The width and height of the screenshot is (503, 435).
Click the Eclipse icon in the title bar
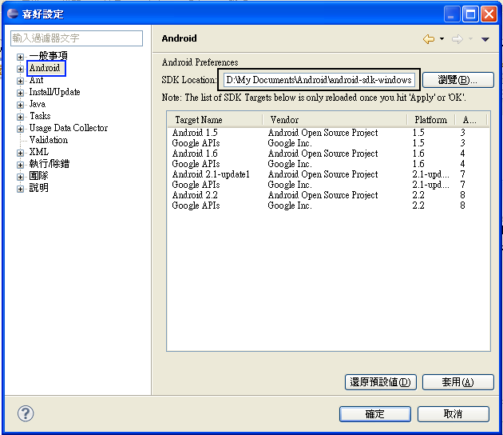point(13,14)
